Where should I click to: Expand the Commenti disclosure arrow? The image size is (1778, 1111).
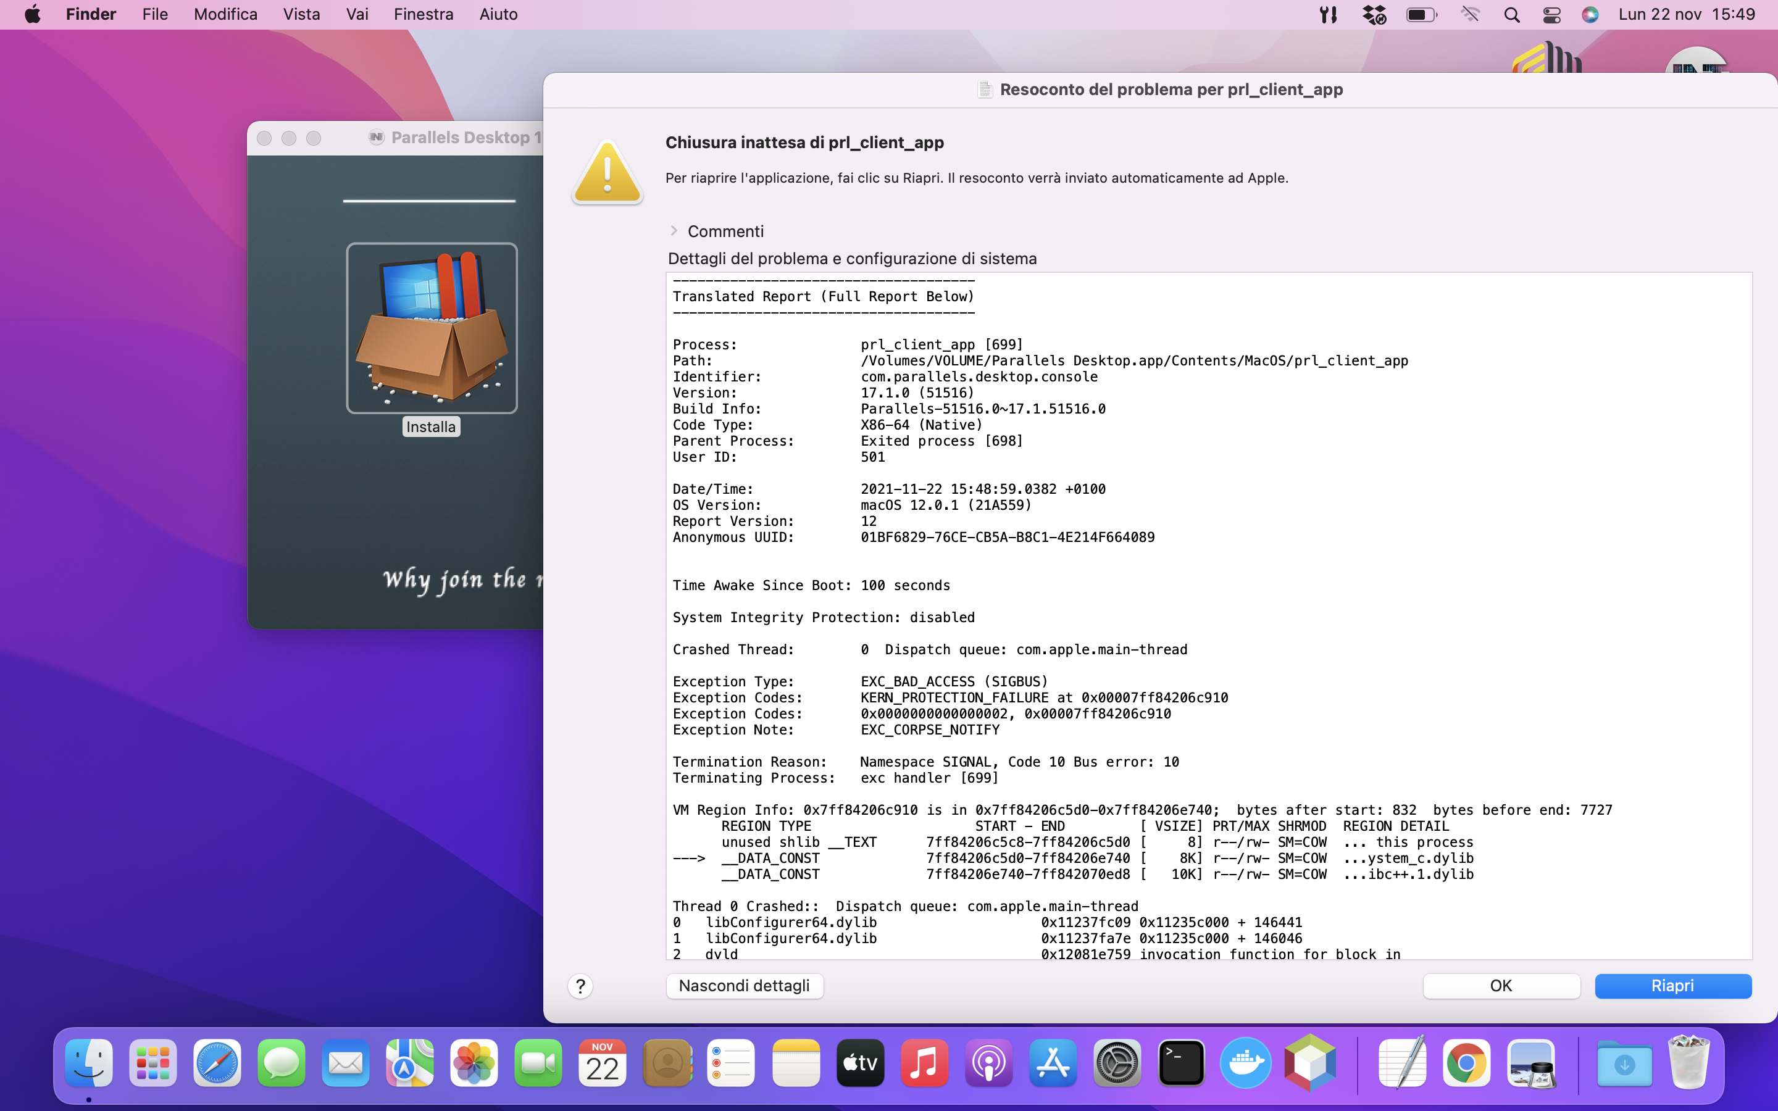[674, 231]
